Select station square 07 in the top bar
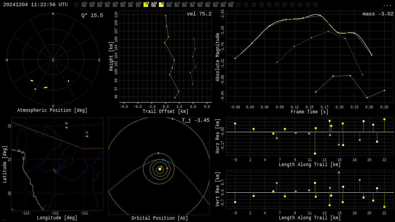Viewport: 395px width, 222px height. [130, 5]
